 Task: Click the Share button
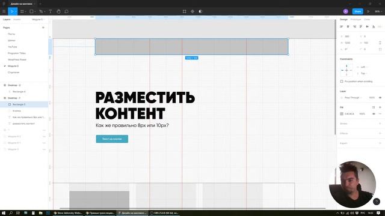(x=358, y=11)
